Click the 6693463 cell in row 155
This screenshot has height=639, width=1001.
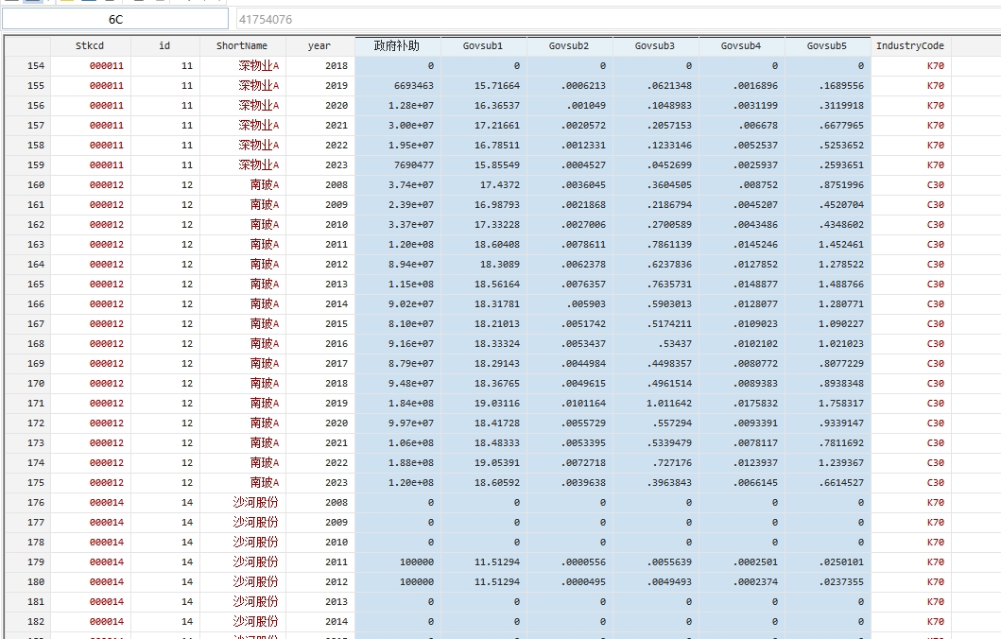click(x=398, y=86)
